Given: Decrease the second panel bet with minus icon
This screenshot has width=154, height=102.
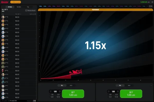Looking at the screenshot, I should (x=109, y=92).
